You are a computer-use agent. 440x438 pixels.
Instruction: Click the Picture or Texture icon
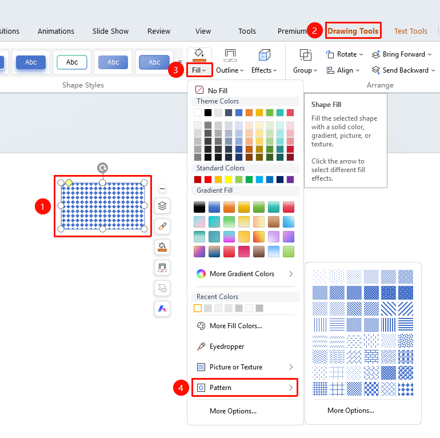[201, 367]
